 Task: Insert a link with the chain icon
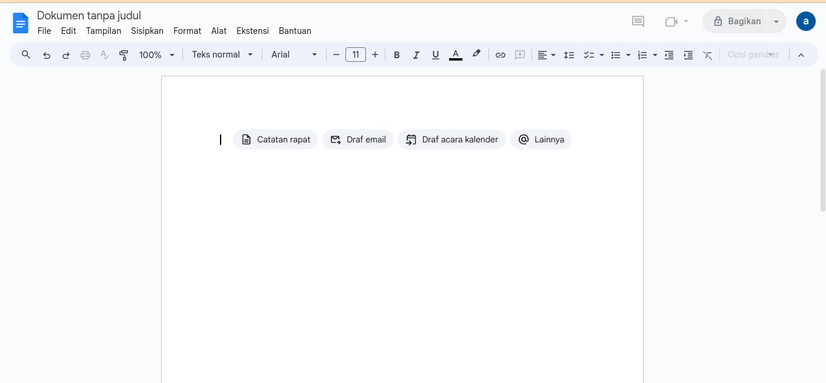point(501,55)
